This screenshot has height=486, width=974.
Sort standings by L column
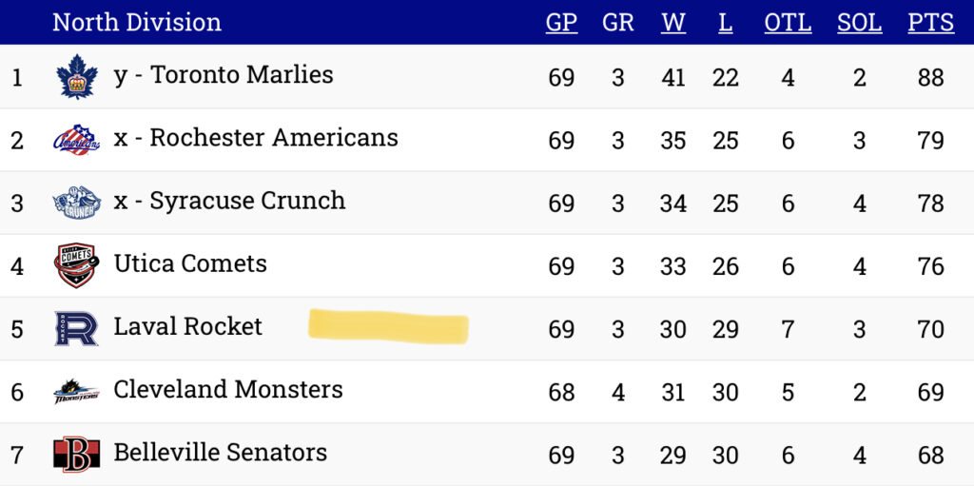[x=726, y=23]
